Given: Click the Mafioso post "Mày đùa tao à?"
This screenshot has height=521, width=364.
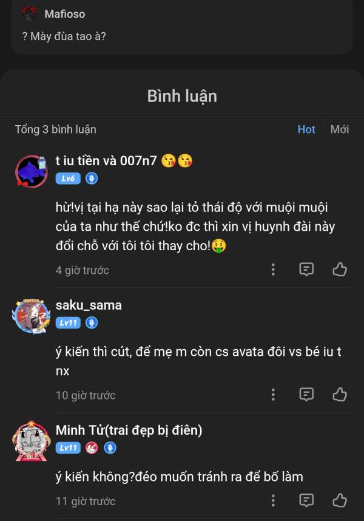Looking at the screenshot, I should pos(64,36).
